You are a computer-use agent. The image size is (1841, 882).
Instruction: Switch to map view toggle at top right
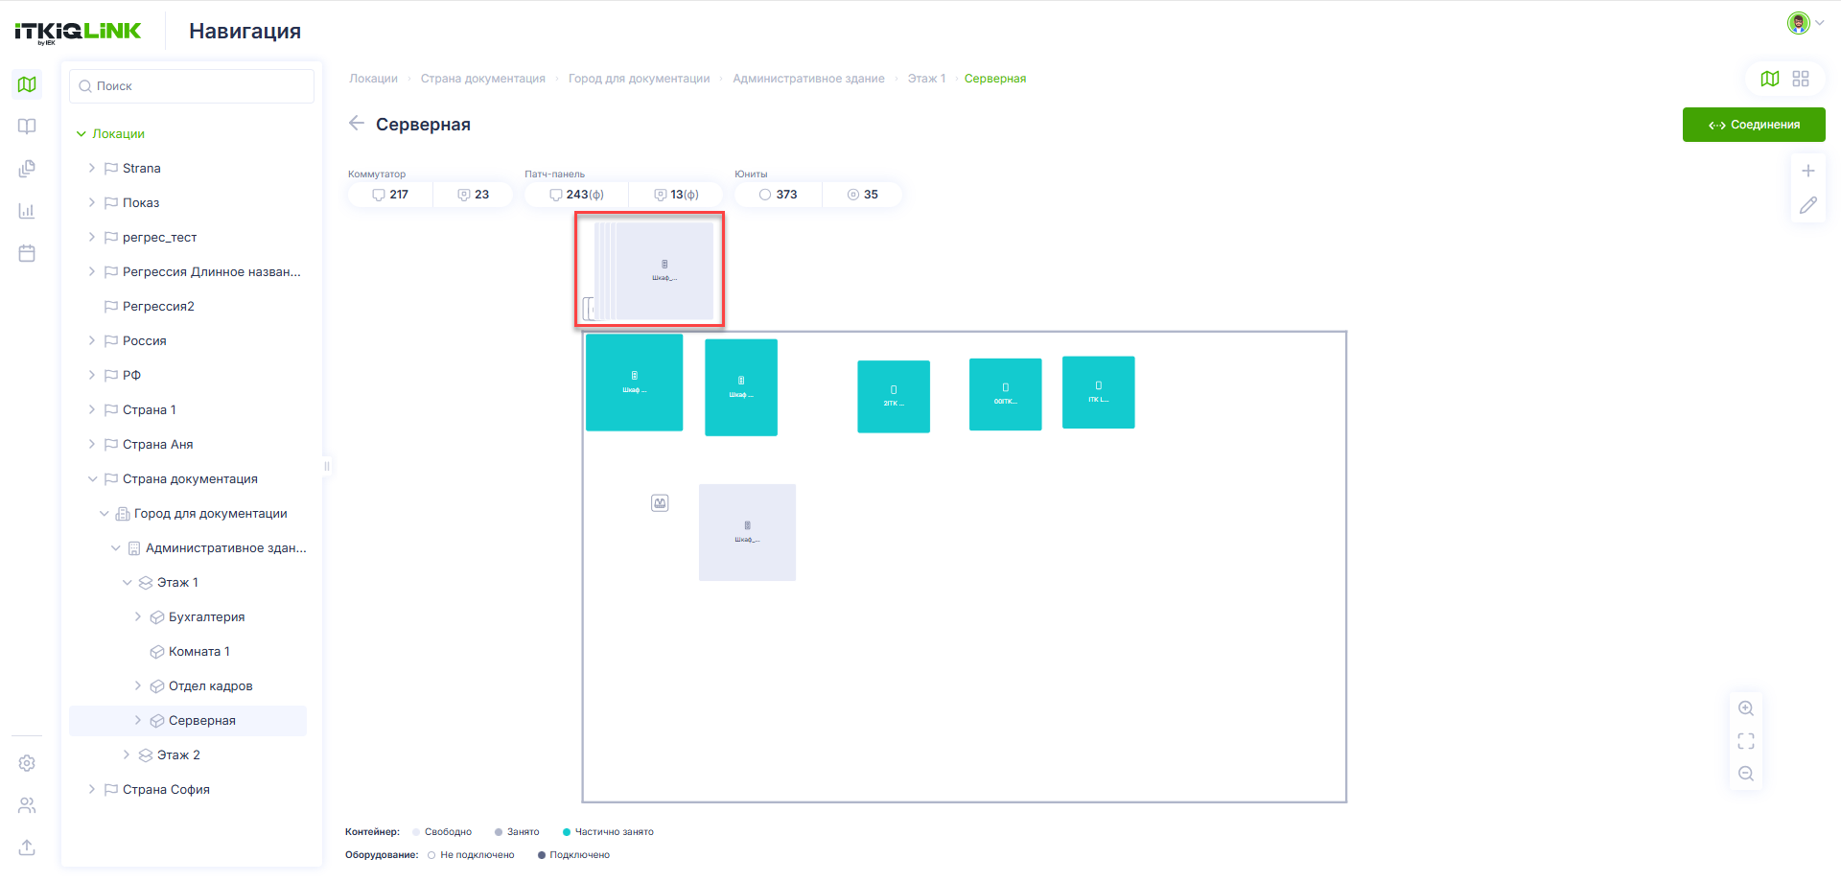click(1770, 79)
